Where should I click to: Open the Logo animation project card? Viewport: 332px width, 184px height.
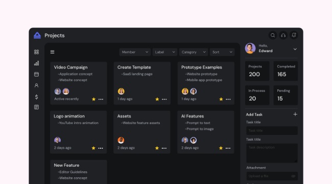coord(78,132)
